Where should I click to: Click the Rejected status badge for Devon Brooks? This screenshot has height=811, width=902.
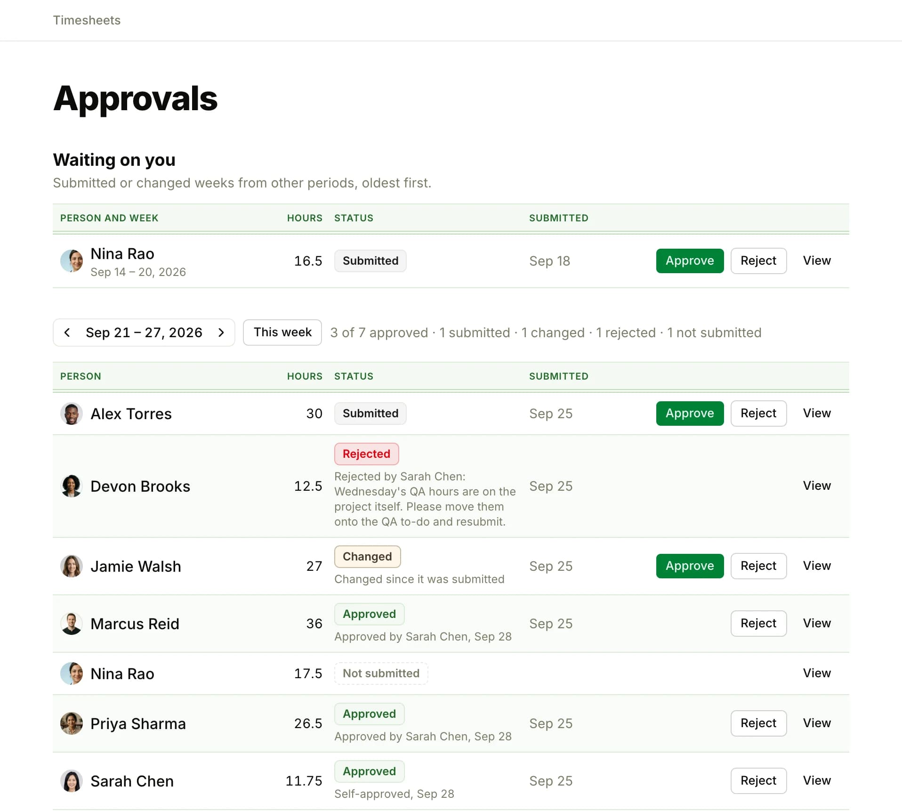click(x=366, y=454)
